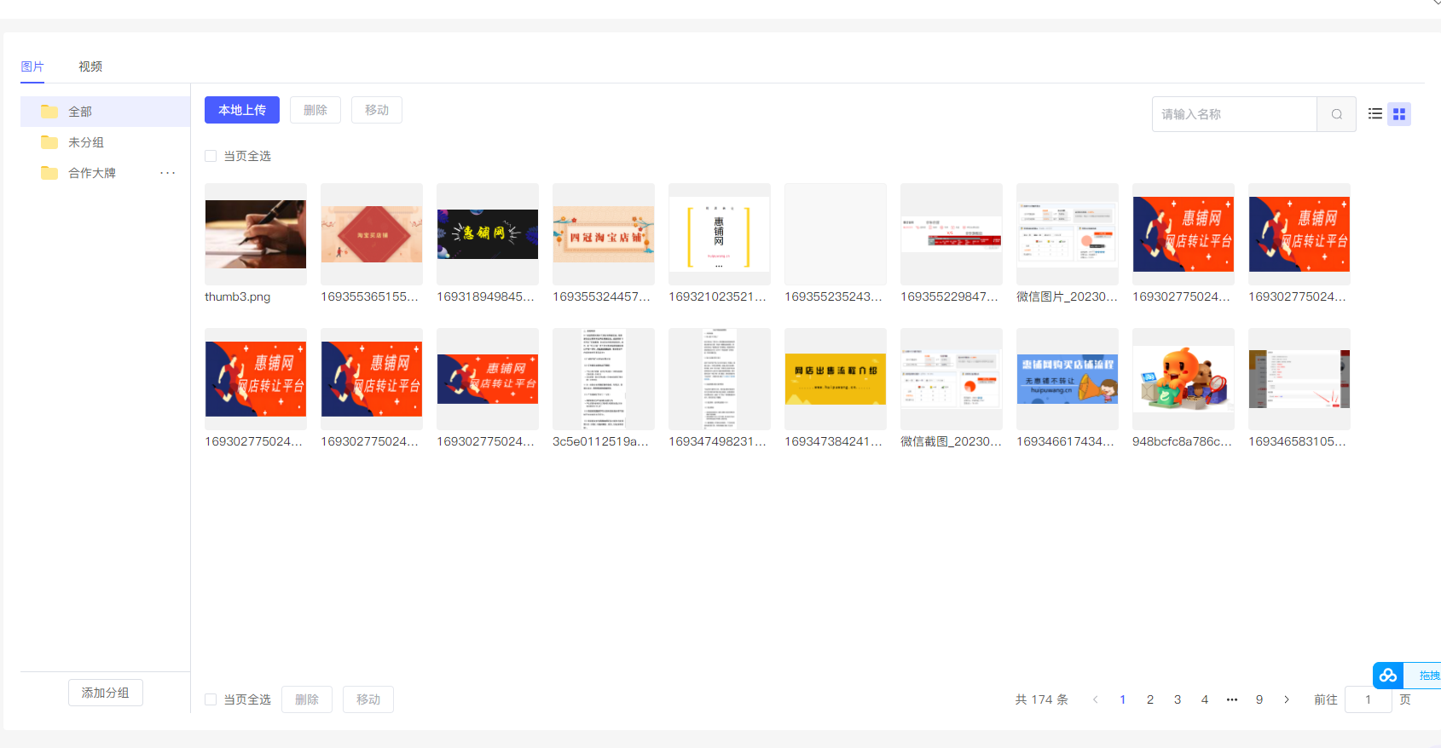Screen dimensions: 1441x748
Task: Open the 合作大牌 folder
Action: (91, 173)
